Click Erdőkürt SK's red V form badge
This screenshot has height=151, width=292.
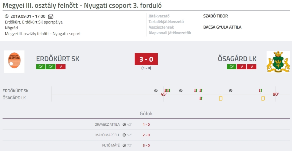[61, 67]
